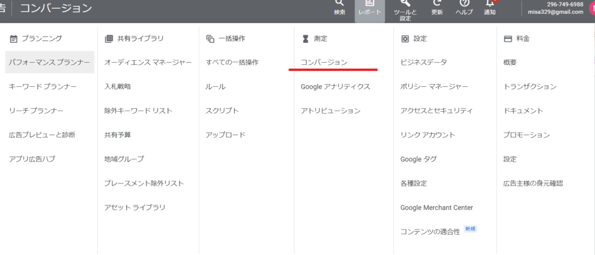
Task: Open アセット ライブラリ
Action: (135, 207)
